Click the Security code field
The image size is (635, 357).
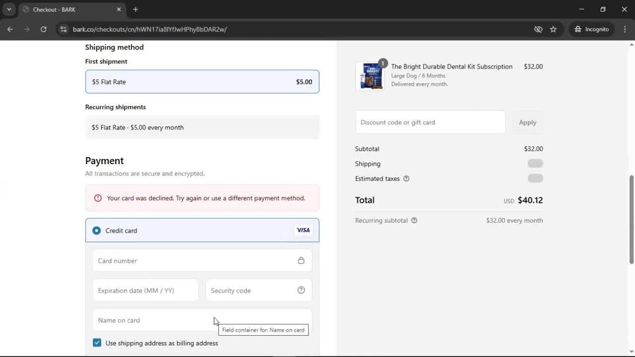[x=258, y=291]
